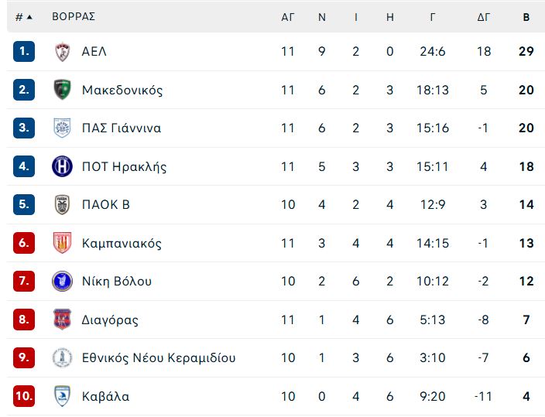Click the Καβάλα shield crest icon
The width and height of the screenshot is (545, 417).
click(63, 396)
